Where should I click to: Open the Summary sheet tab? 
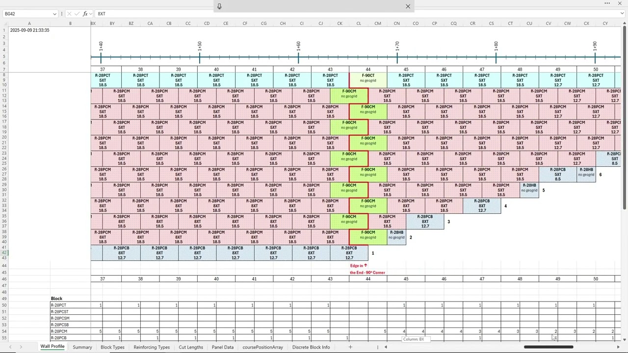(82, 347)
